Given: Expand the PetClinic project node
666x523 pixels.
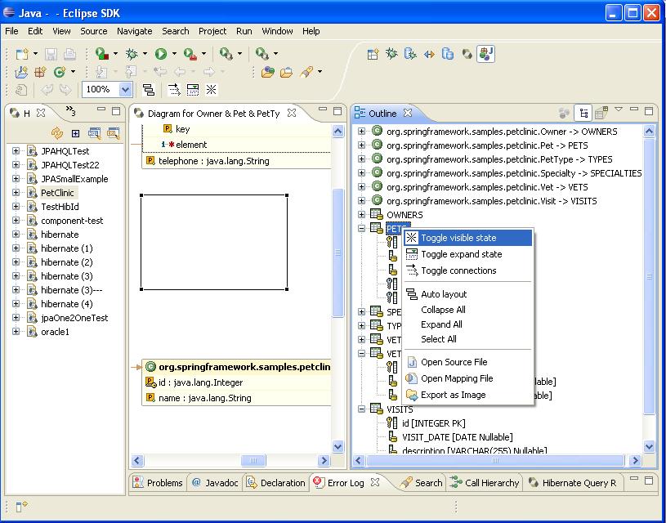Looking at the screenshot, I should coord(16,193).
